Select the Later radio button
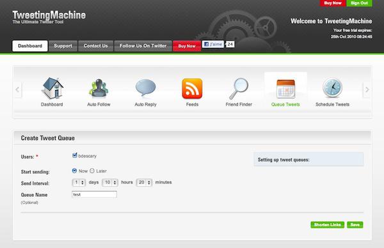Screen dimensions: 384x248 (x=92, y=171)
